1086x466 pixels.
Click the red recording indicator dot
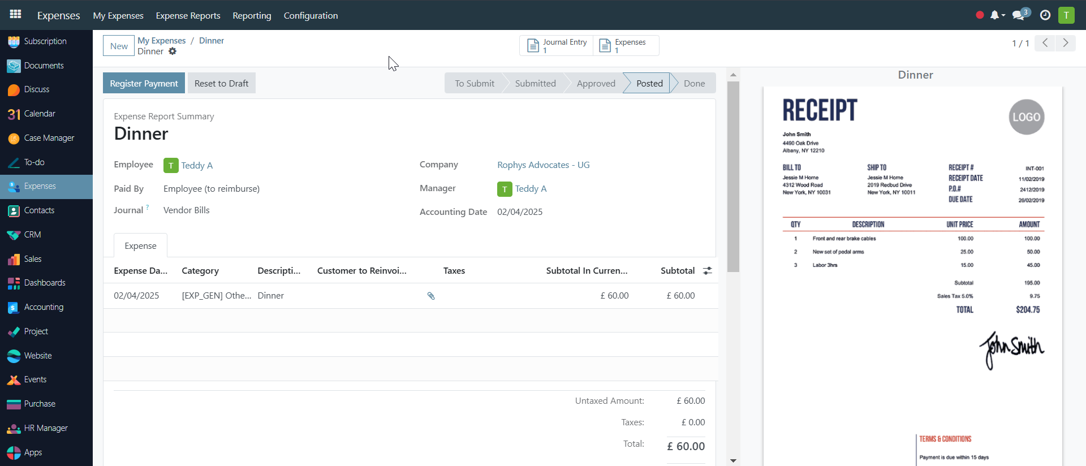(x=980, y=15)
